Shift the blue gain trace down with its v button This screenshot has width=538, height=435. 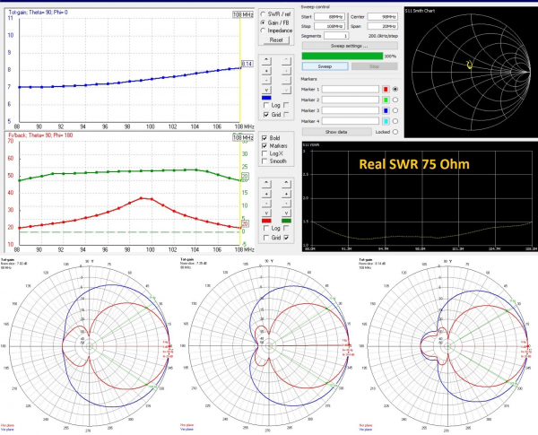tap(266, 90)
